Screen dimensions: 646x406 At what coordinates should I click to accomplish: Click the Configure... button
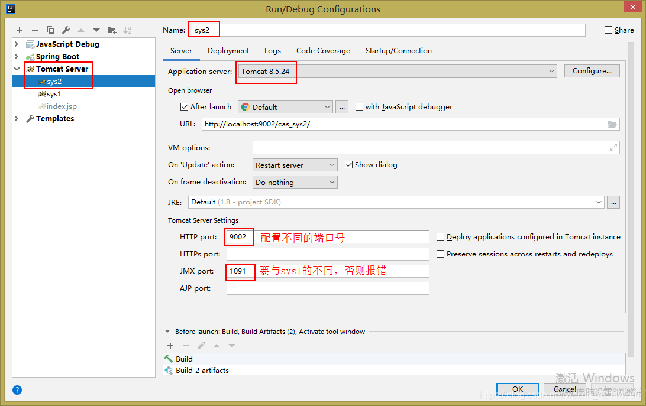(592, 71)
